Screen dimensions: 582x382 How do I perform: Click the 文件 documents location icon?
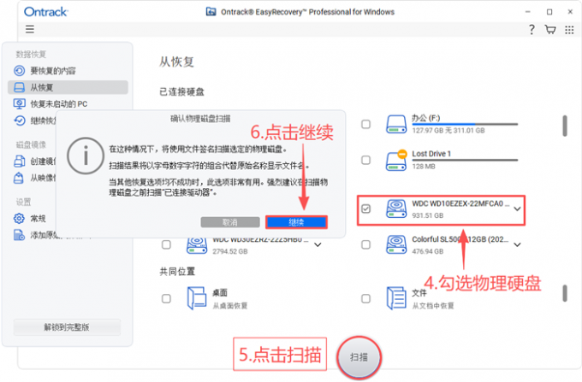(396, 298)
